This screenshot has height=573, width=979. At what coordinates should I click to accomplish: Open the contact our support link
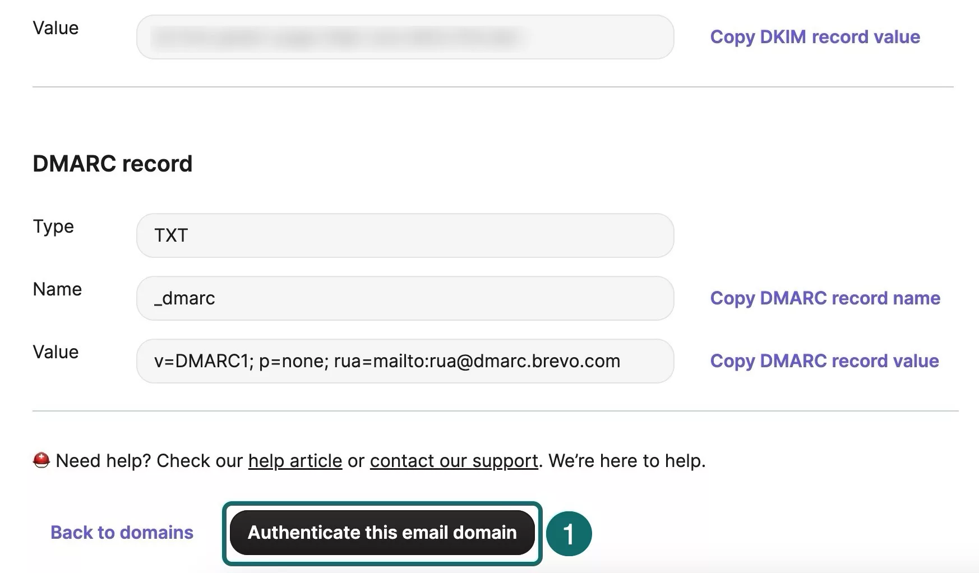point(454,461)
